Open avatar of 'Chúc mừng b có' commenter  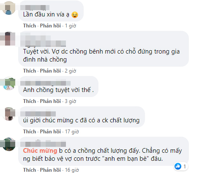[x=9, y=144]
